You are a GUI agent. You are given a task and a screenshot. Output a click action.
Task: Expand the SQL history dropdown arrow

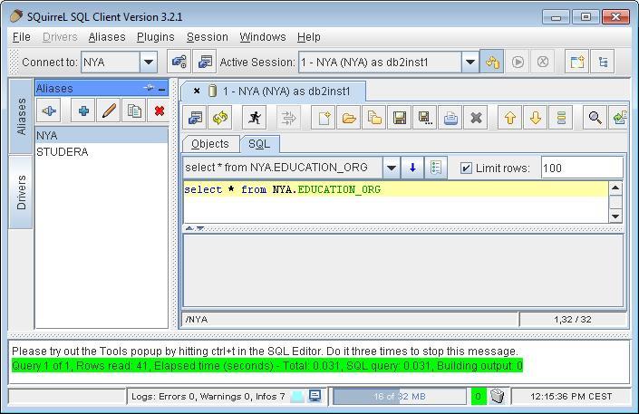(392, 168)
